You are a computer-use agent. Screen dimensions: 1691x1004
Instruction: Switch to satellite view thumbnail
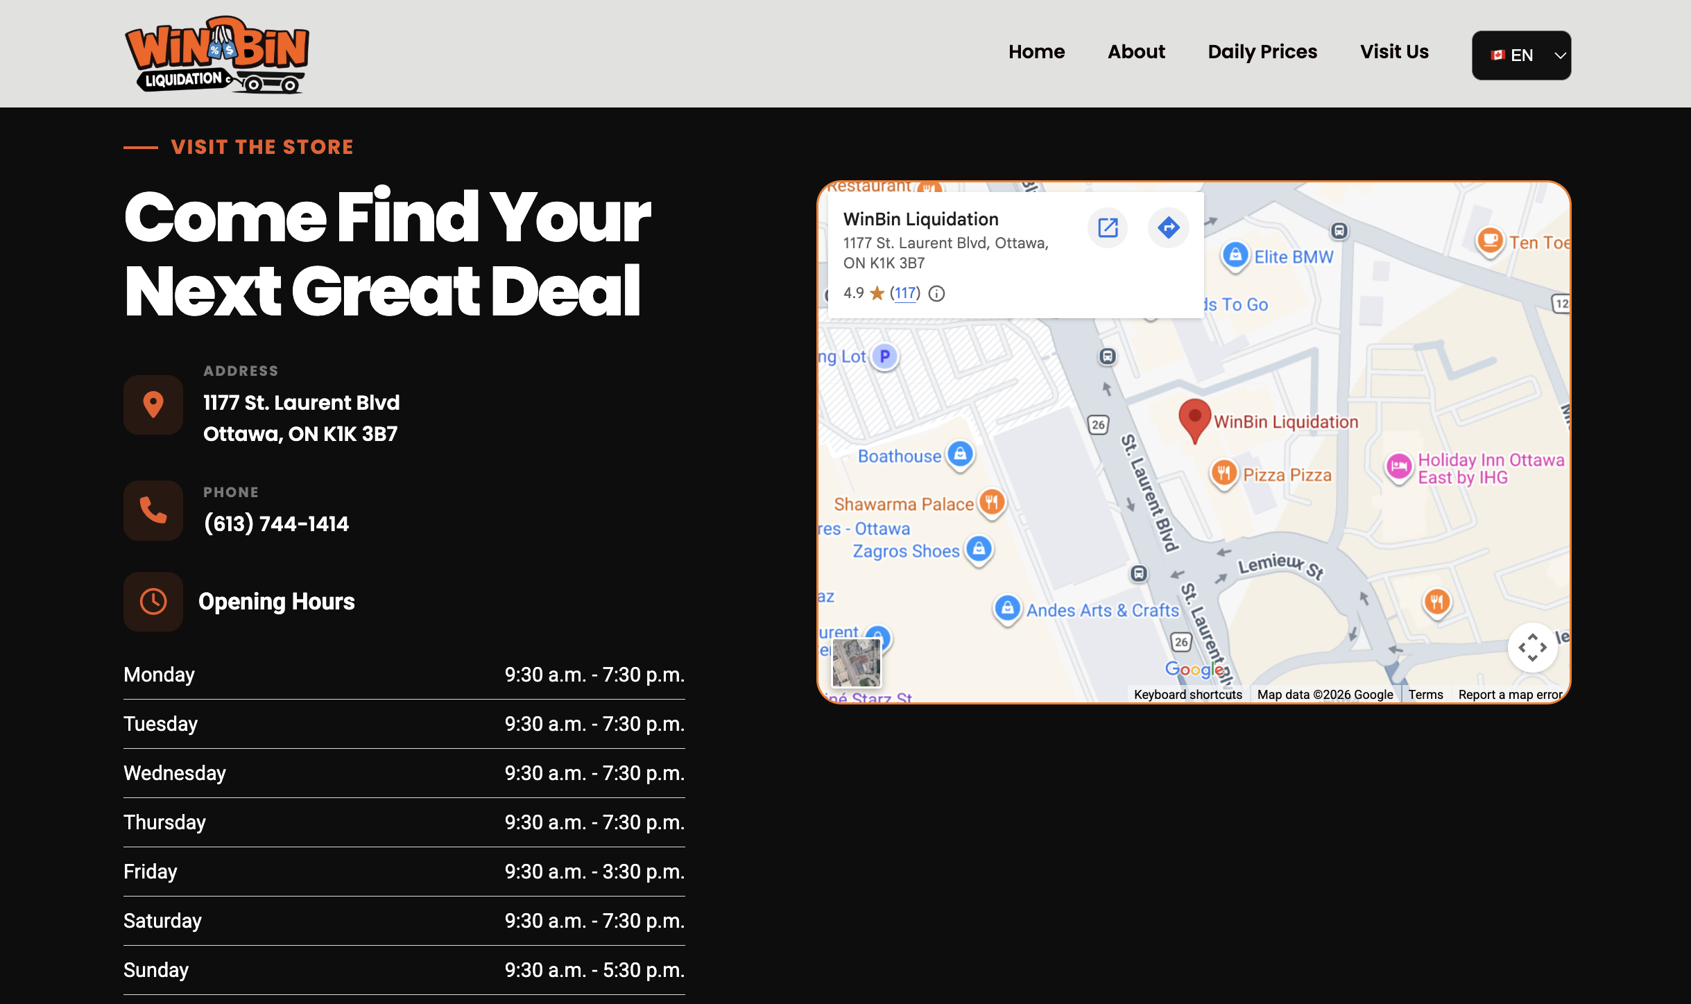(x=856, y=663)
